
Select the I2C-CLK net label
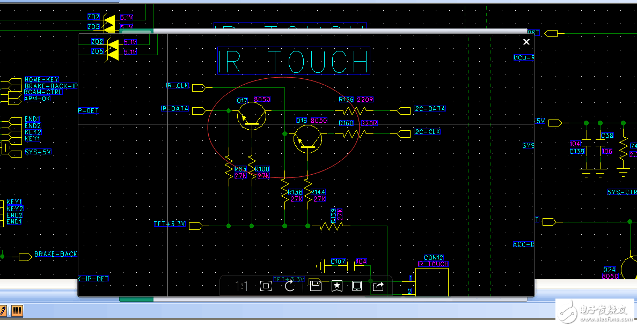(x=427, y=131)
